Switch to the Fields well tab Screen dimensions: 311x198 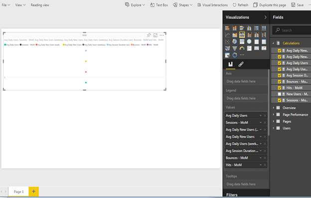pos(230,64)
